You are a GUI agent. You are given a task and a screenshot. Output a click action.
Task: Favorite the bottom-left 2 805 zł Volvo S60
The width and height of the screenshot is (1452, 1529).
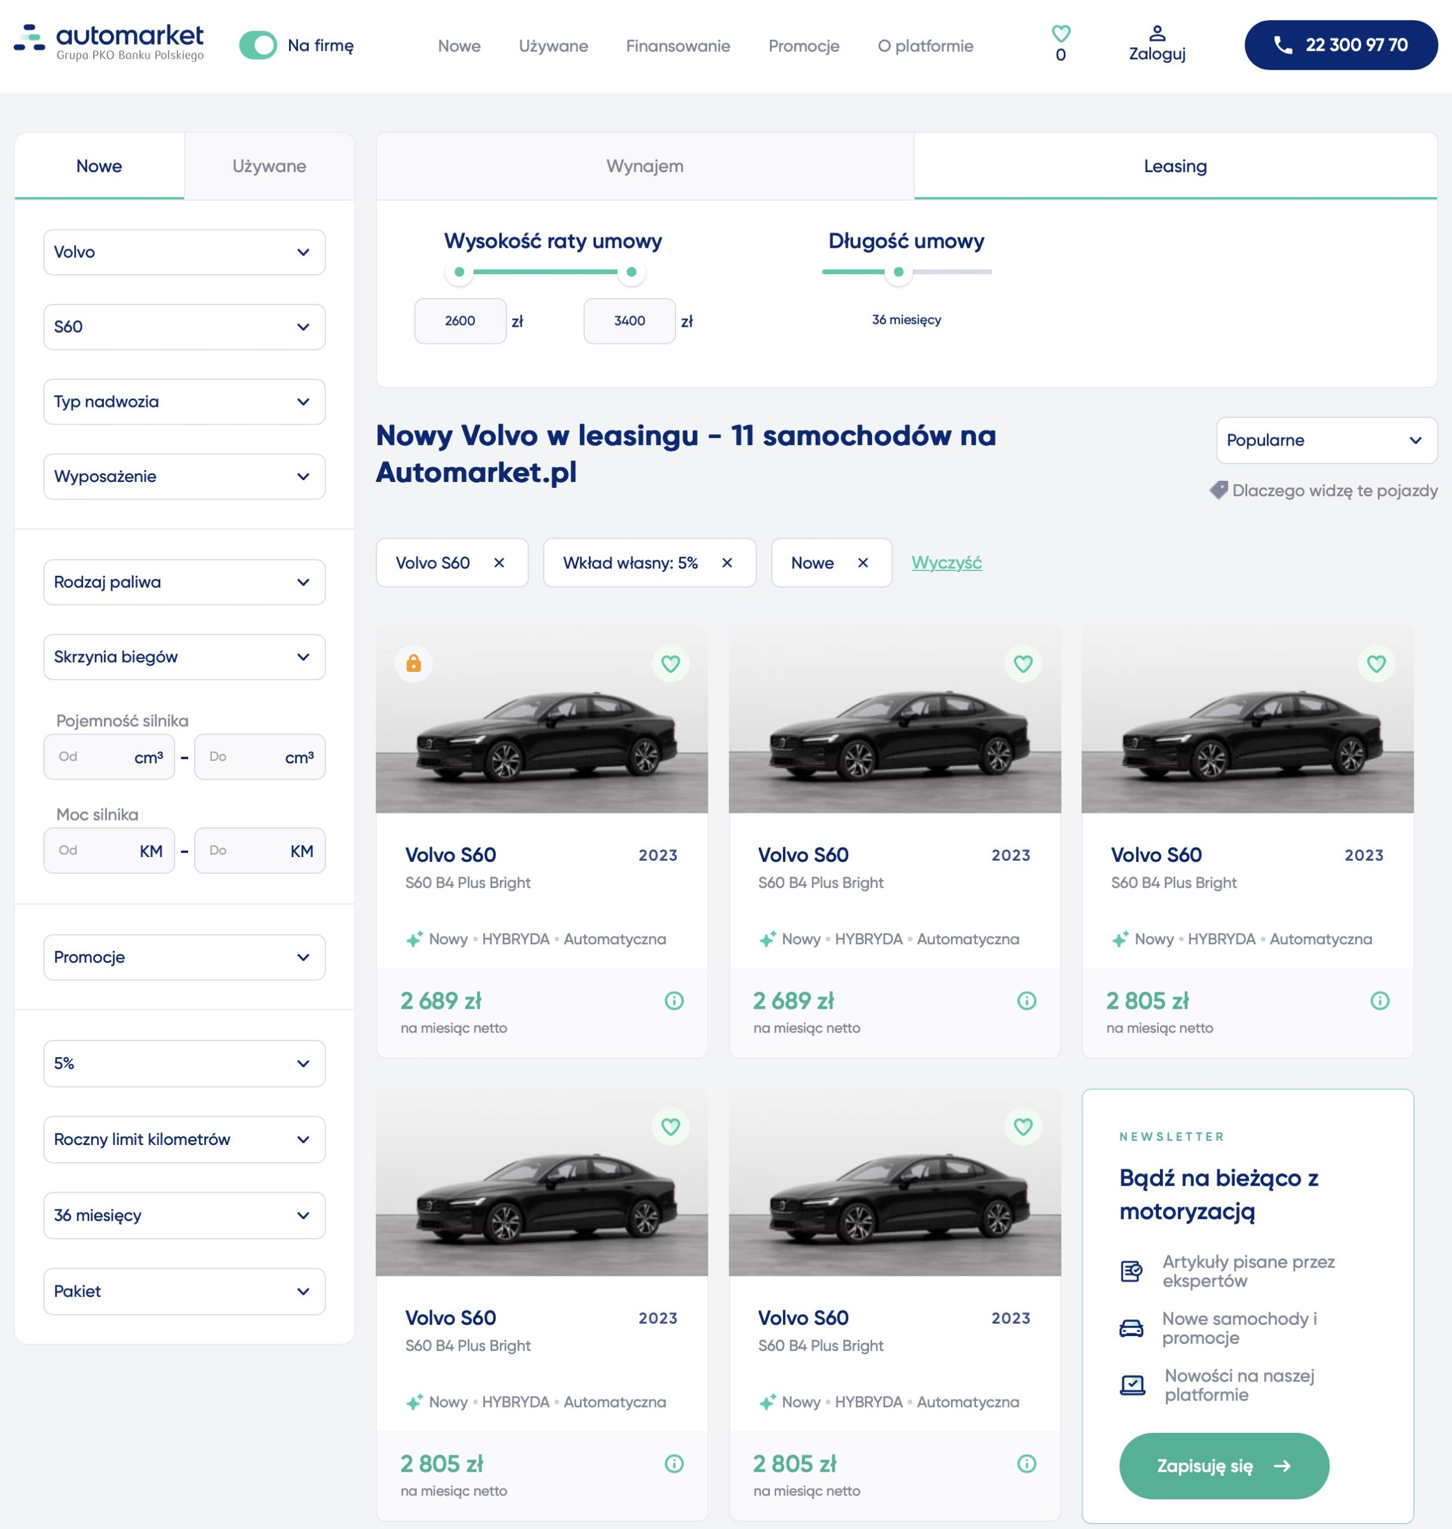(670, 1126)
